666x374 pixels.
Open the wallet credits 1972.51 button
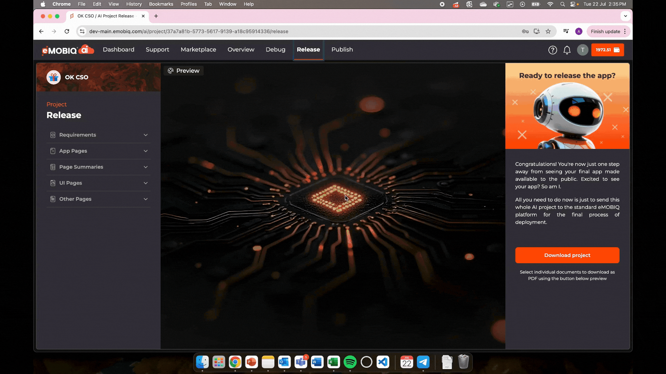click(607, 50)
